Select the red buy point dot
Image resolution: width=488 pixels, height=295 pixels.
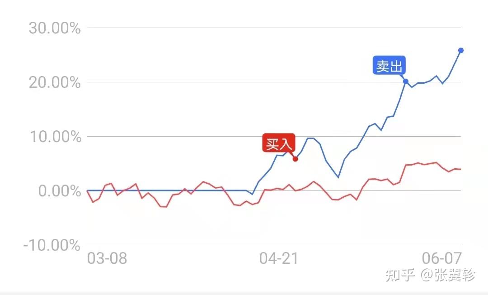[295, 159]
